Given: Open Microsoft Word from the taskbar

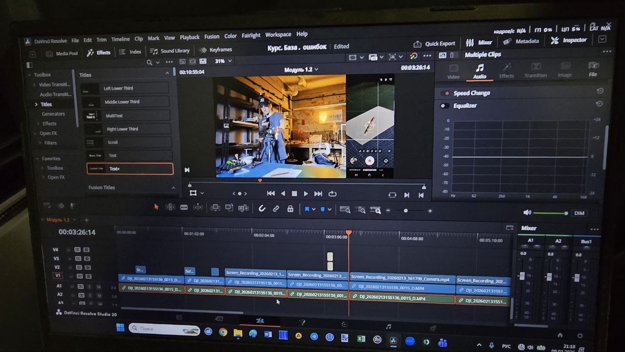Looking at the screenshot, I should click(x=268, y=334).
